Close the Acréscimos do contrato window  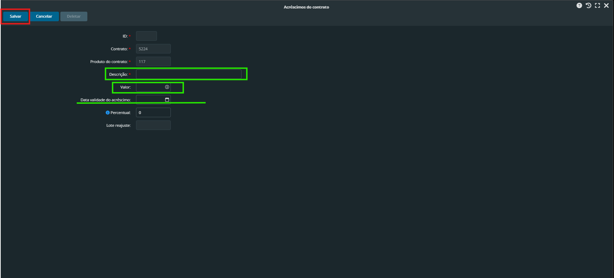point(607,6)
